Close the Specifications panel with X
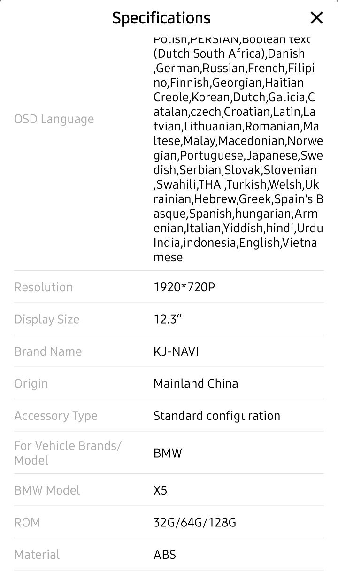Viewport: 338px width, 572px height. [x=317, y=18]
